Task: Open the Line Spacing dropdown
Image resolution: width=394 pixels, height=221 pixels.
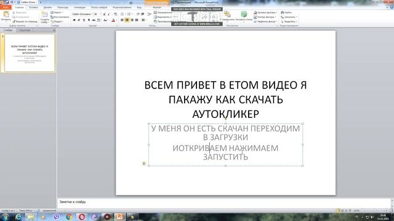Action: (x=149, y=14)
